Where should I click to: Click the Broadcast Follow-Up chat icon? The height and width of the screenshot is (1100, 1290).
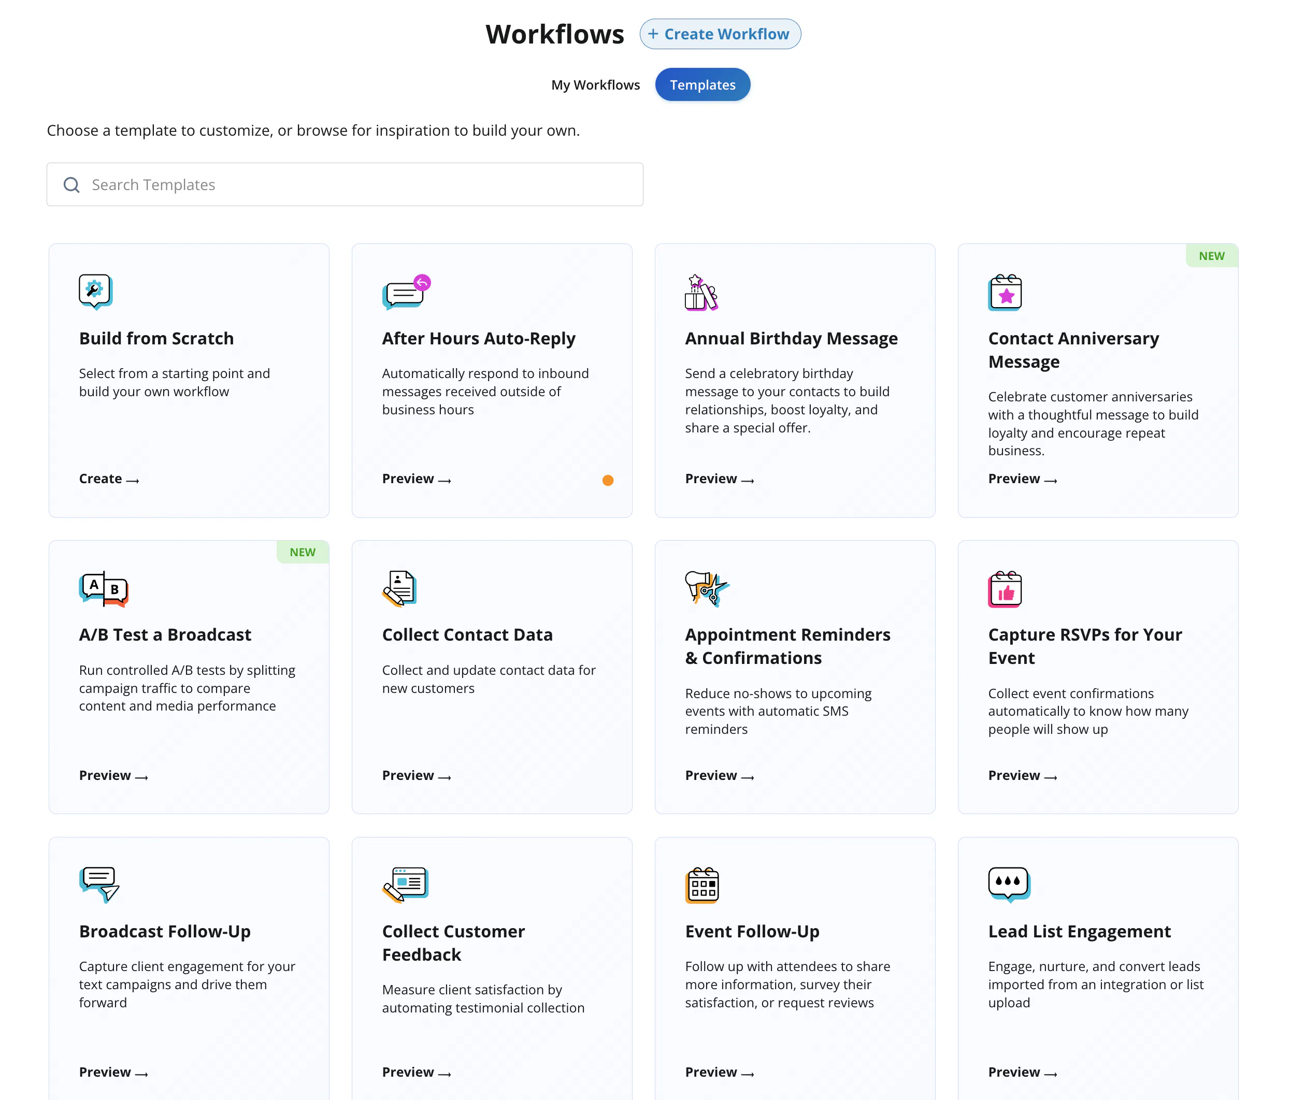click(99, 885)
